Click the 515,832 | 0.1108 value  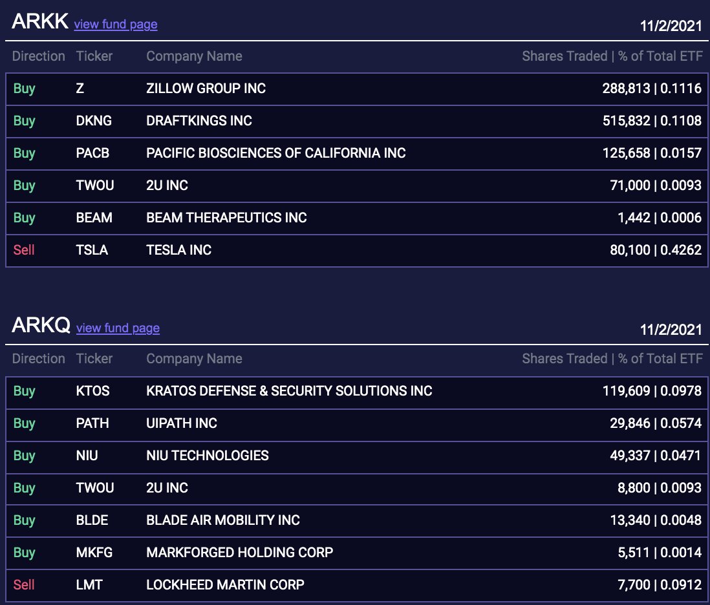coord(652,120)
